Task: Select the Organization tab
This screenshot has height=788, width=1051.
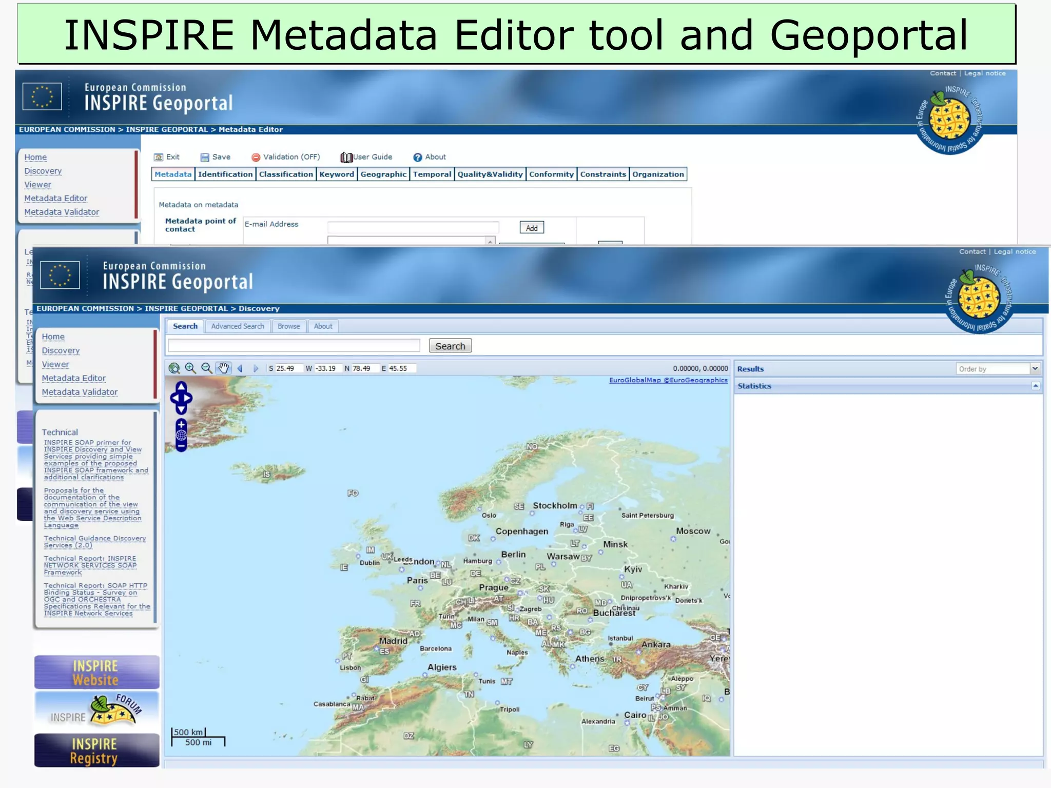Action: [658, 174]
